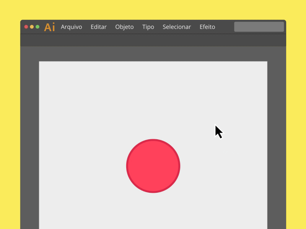Open the Tipo menu

tap(148, 27)
